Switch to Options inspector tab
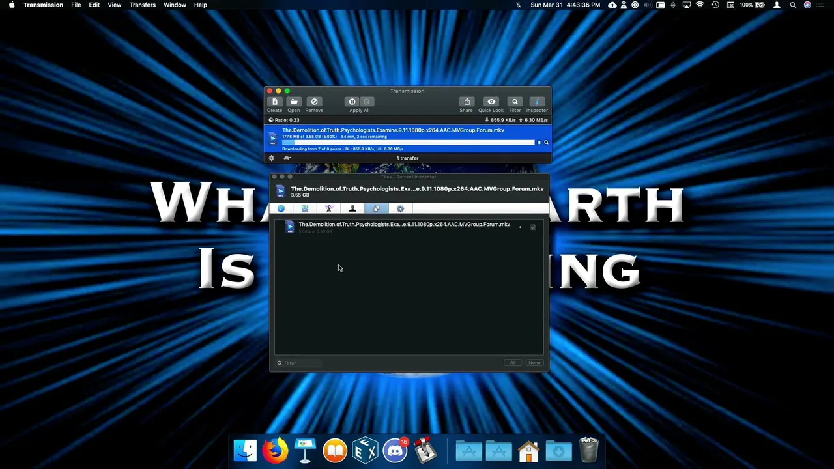 [x=400, y=208]
